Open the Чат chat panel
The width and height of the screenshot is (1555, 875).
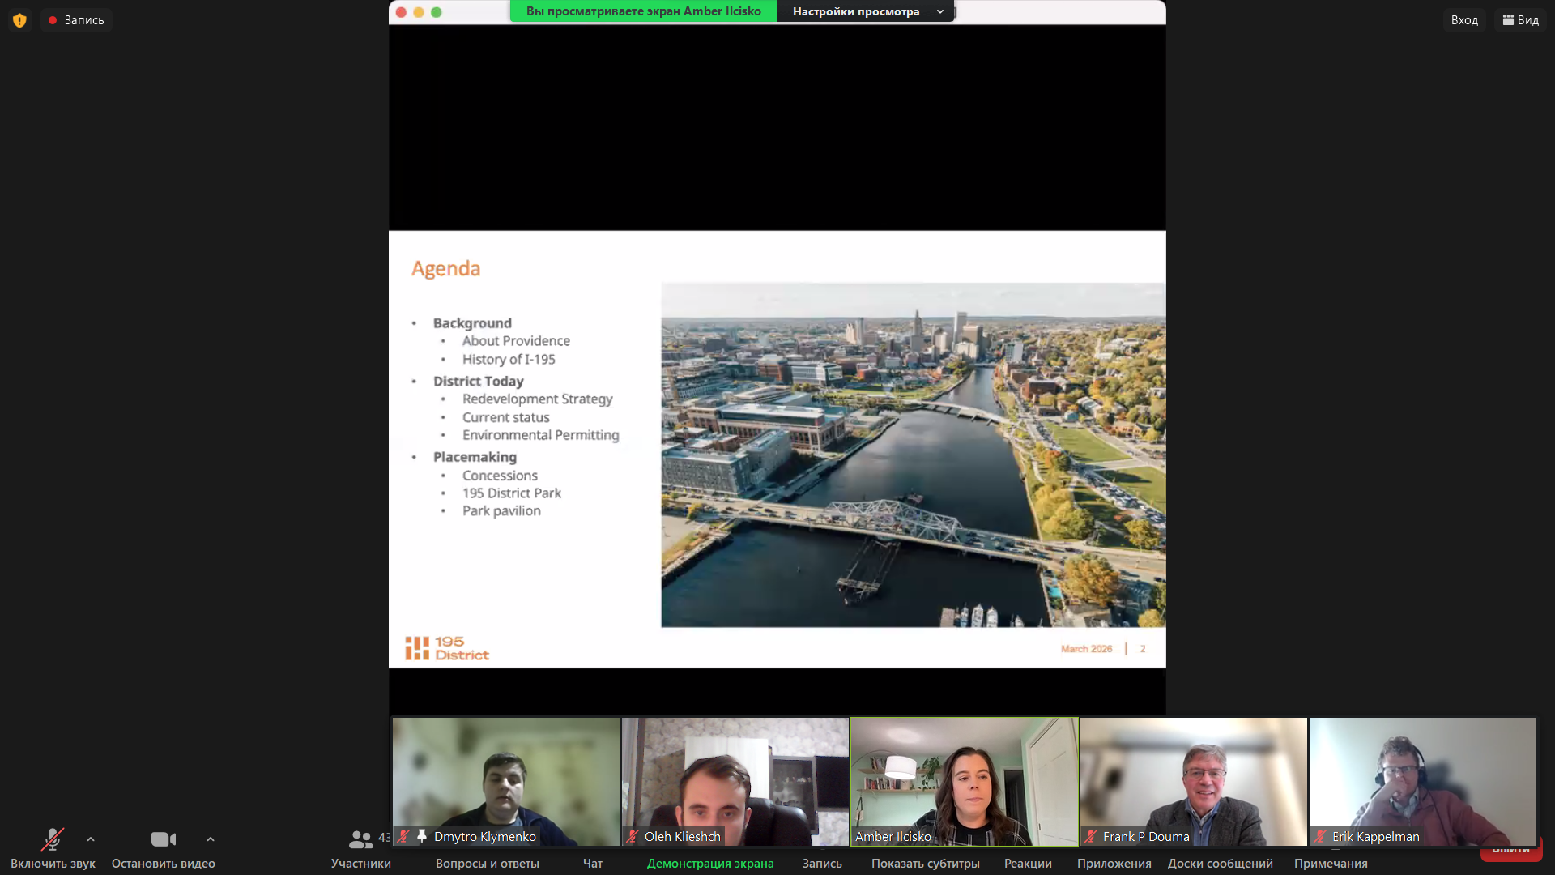pos(592,864)
